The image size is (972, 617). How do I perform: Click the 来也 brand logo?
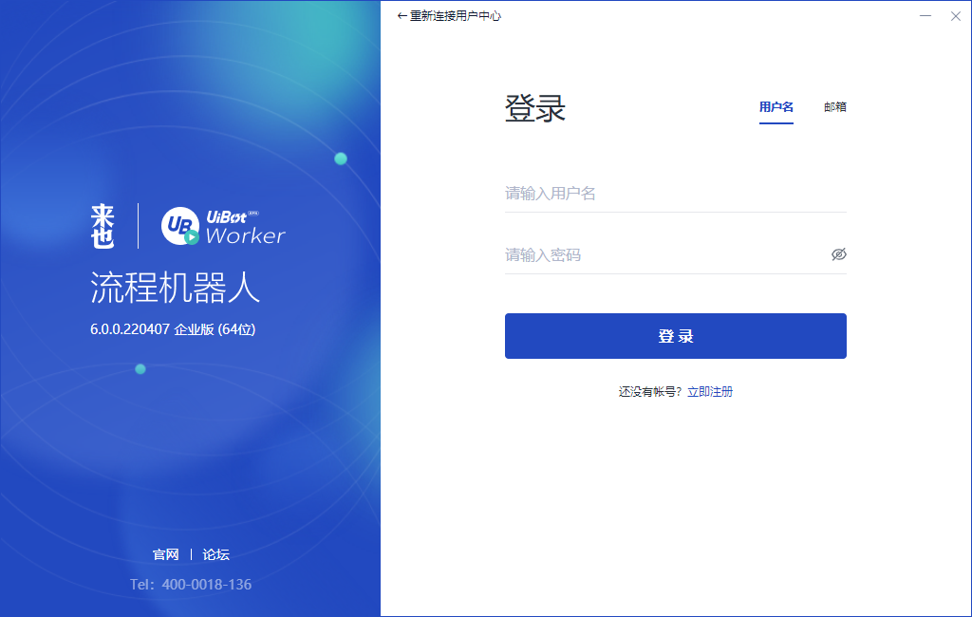pyautogui.click(x=103, y=226)
